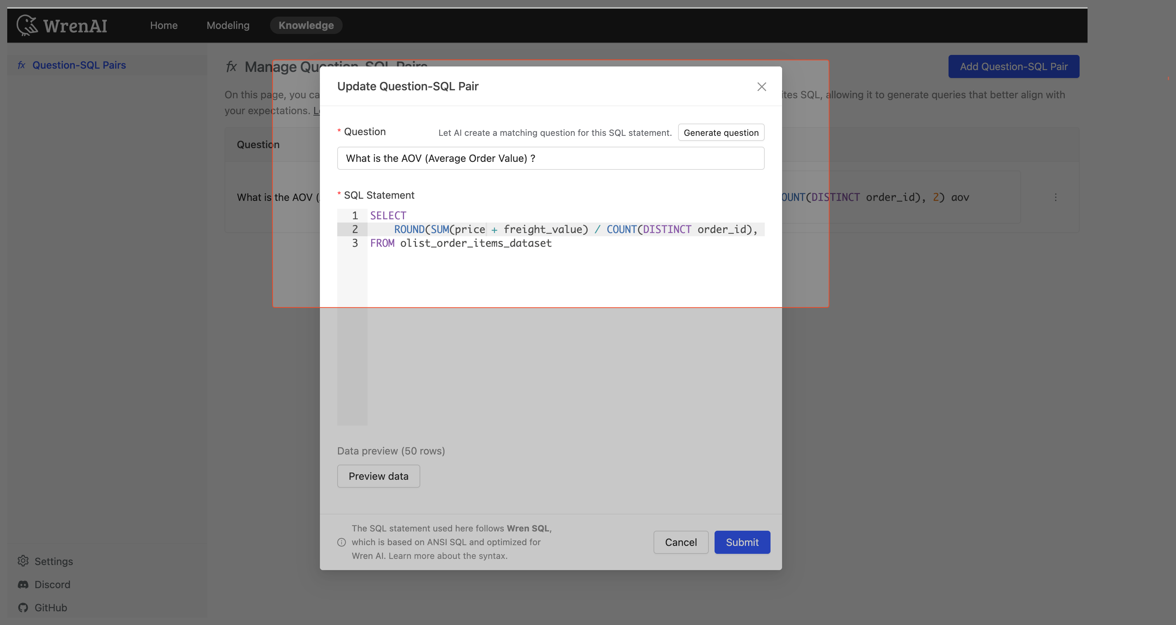Click the Generate question button
The width and height of the screenshot is (1176, 625).
click(721, 133)
